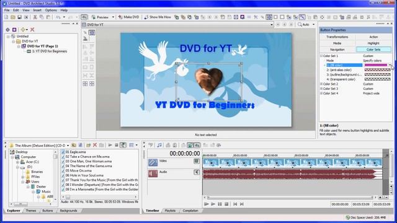Toggle the highlighted selection tool icon in toolbar
Viewport: 397px width, 223px height.
click(302, 17)
